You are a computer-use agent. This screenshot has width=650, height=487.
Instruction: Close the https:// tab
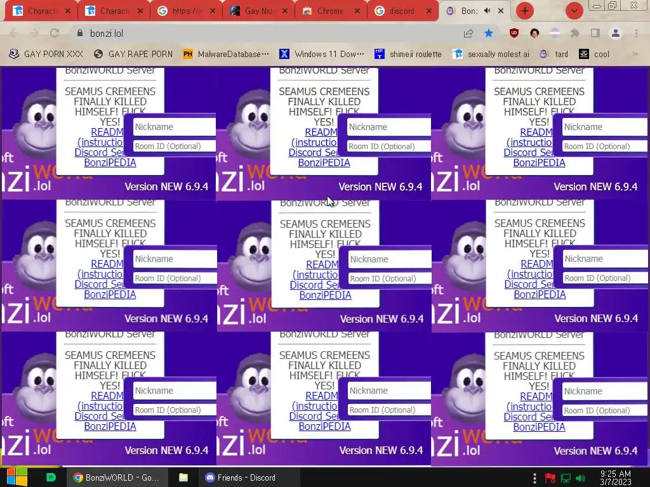[213, 11]
